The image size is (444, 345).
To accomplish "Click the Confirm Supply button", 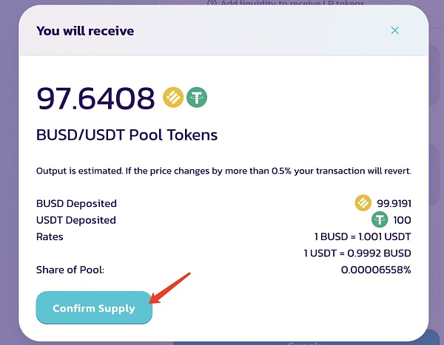I will 94,307.
